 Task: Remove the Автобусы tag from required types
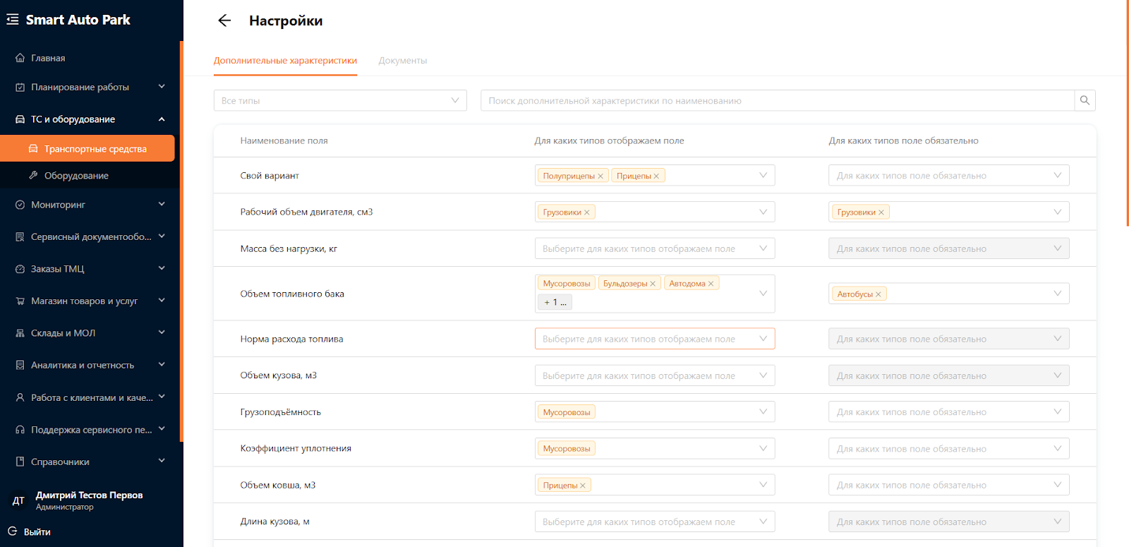click(879, 294)
